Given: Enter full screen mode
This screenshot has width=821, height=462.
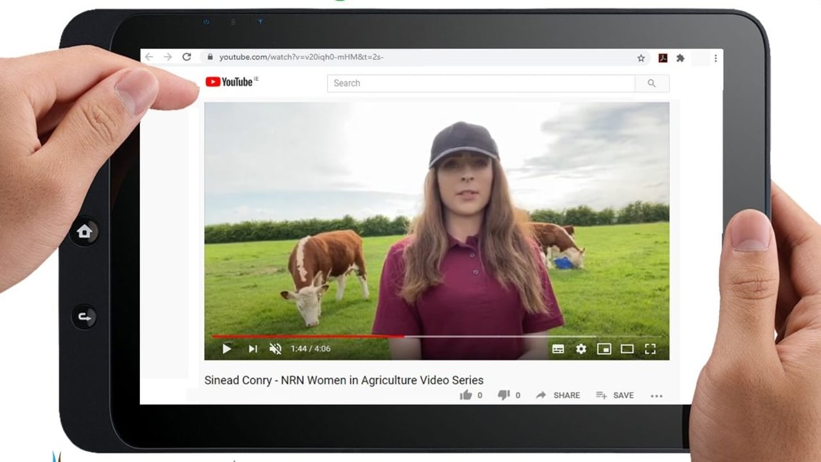Looking at the screenshot, I should click(x=650, y=349).
